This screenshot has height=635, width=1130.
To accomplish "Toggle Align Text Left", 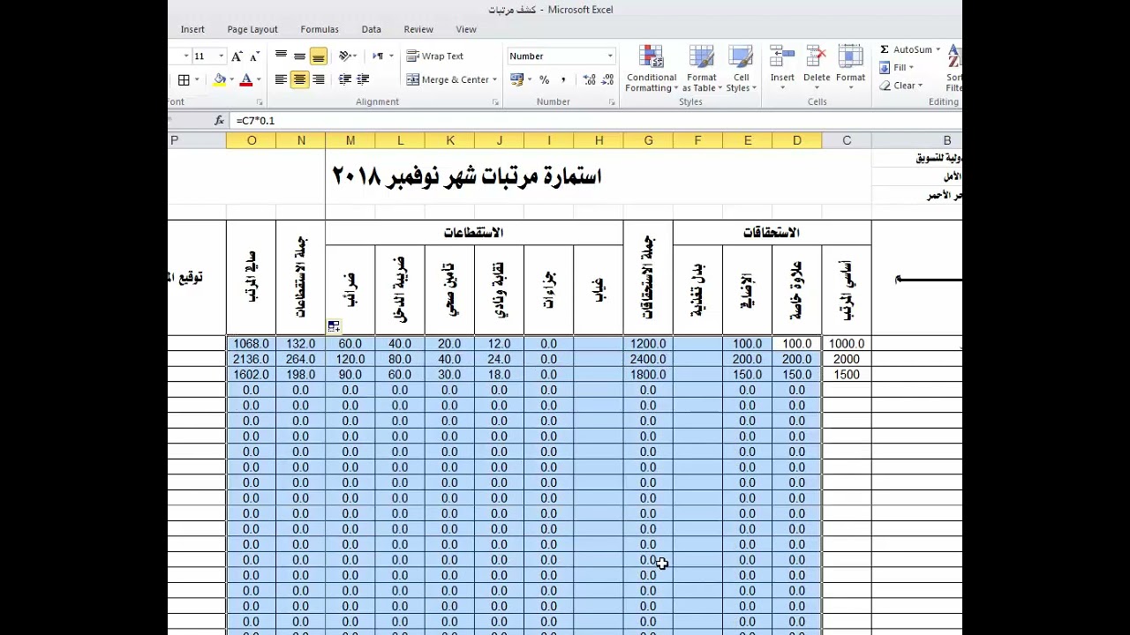I will pos(281,79).
